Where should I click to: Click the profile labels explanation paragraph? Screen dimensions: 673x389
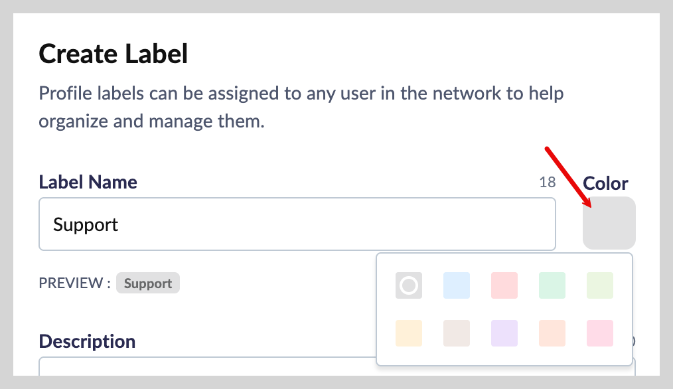(x=301, y=107)
